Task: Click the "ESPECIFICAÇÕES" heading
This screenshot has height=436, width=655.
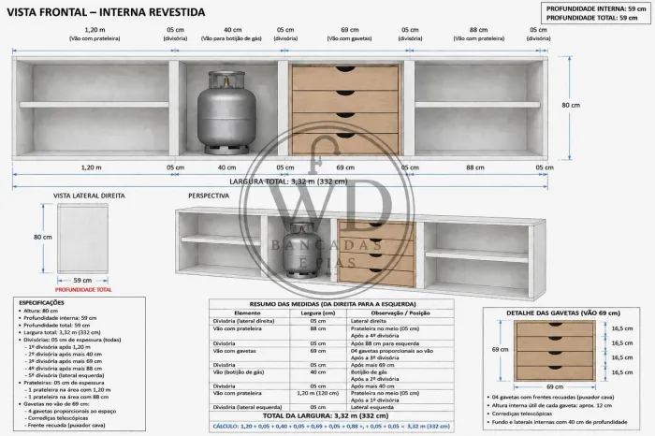Action: [x=42, y=303]
